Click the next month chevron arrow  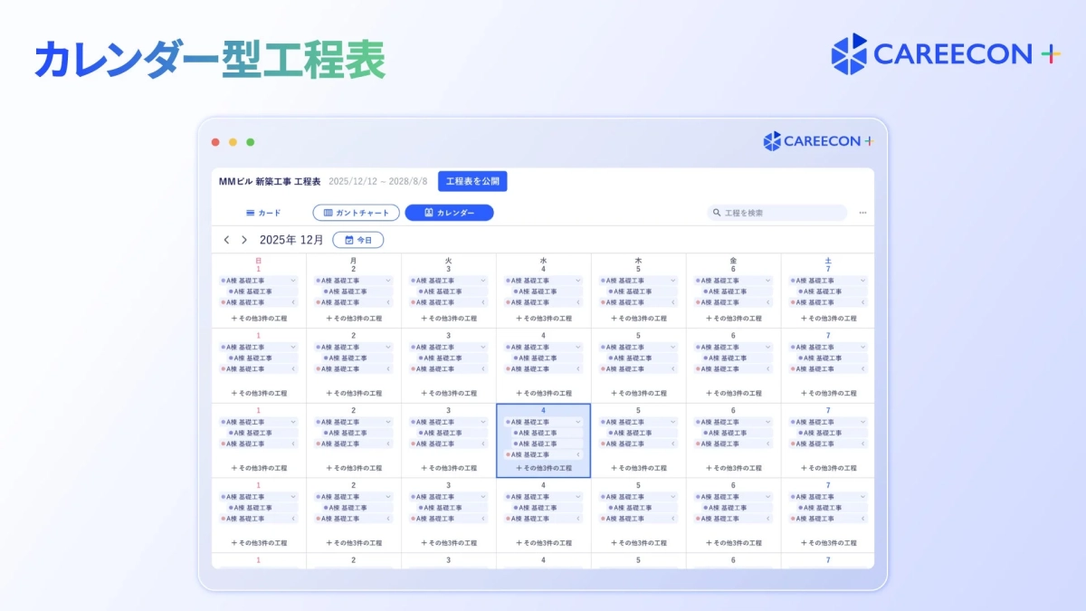(243, 238)
